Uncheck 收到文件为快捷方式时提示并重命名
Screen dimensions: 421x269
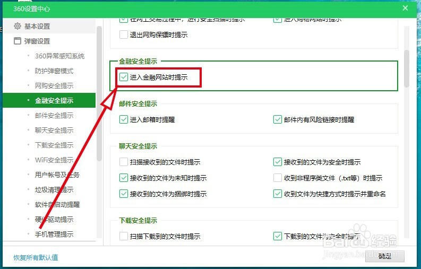tap(277, 194)
